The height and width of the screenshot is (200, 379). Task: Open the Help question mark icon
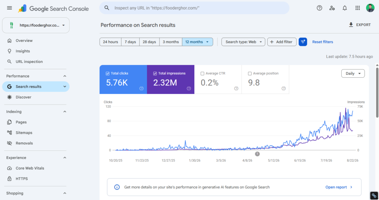click(x=319, y=8)
